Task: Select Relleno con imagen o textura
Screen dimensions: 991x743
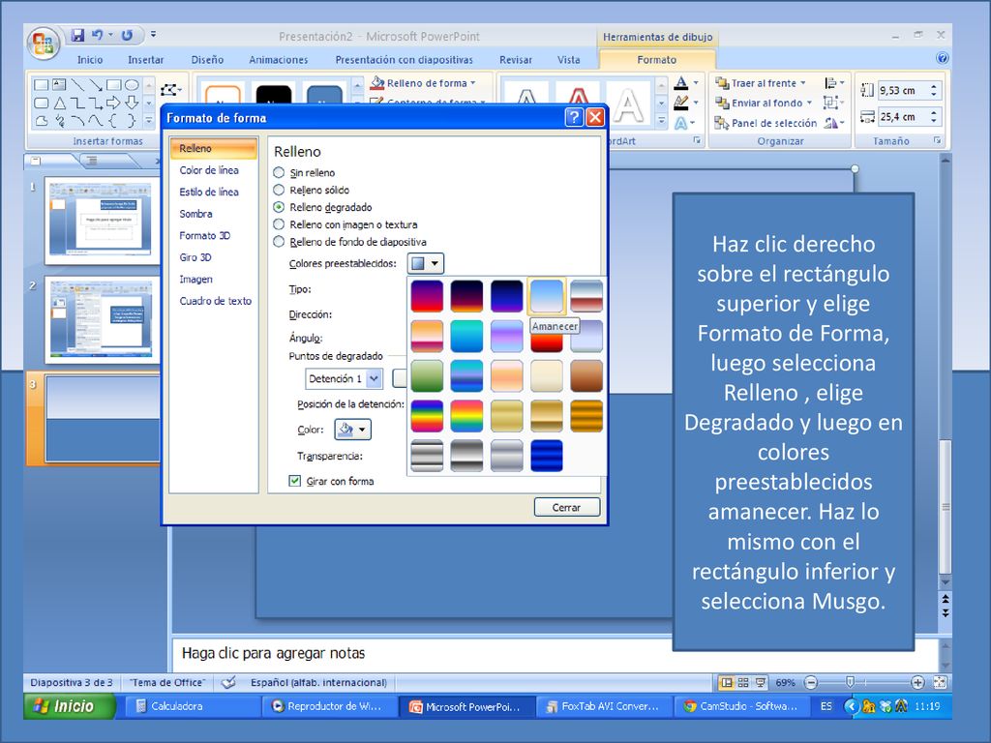Action: click(x=279, y=224)
